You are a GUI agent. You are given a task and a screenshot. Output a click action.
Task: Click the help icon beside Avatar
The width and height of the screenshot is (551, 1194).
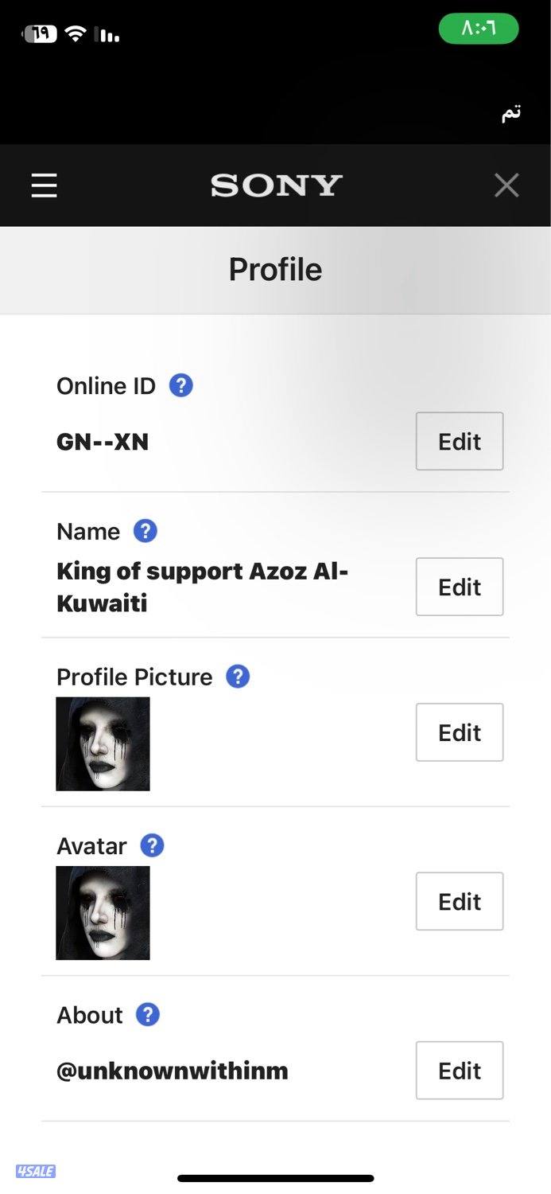click(152, 845)
